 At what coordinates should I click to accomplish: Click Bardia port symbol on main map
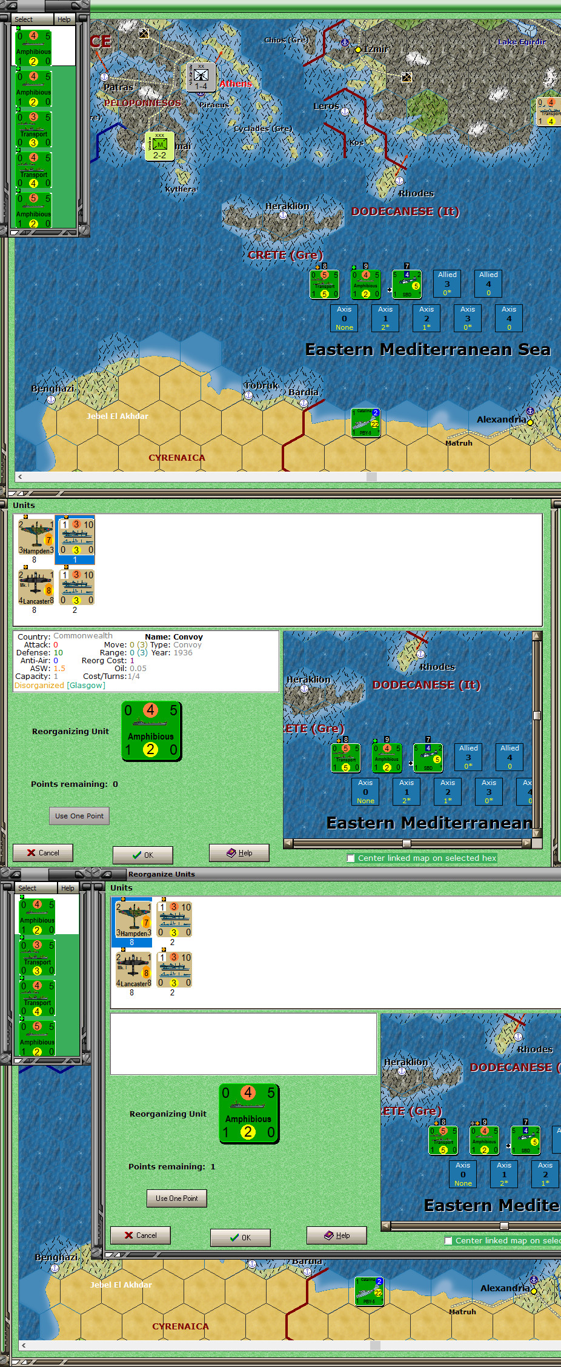tap(304, 403)
